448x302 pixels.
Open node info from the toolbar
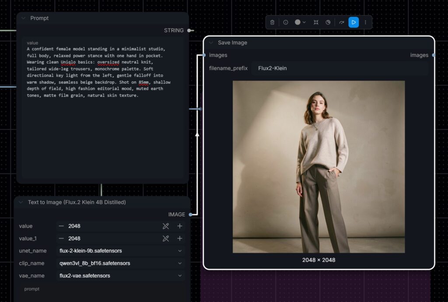pyautogui.click(x=285, y=22)
